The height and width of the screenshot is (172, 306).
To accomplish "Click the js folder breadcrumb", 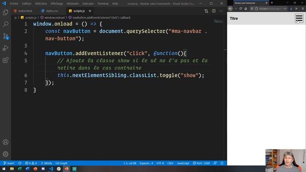I will [x=16, y=18].
